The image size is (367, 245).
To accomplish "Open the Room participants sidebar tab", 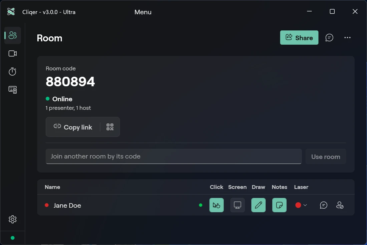I will tap(13, 35).
